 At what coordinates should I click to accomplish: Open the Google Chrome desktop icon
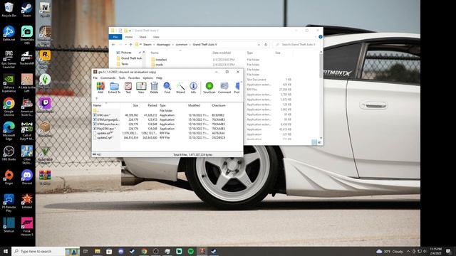(x=9, y=107)
